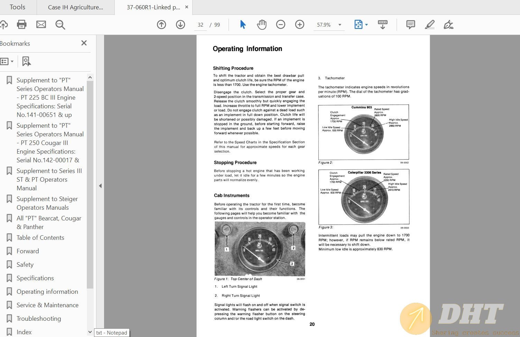Click the 'Operating Information' page title

pos(248,49)
